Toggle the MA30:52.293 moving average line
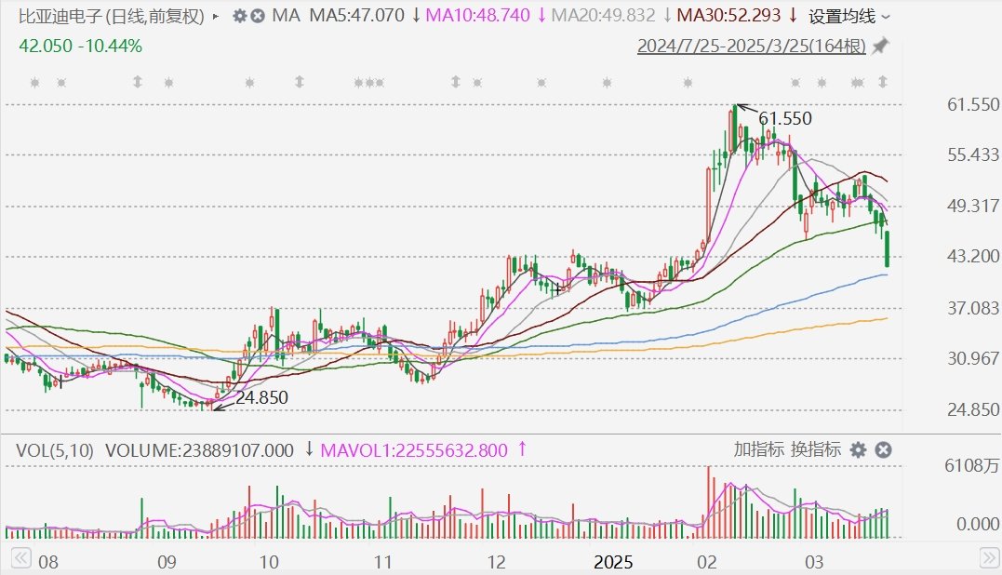Screen dimensions: 1002x575 pyautogui.click(x=728, y=15)
